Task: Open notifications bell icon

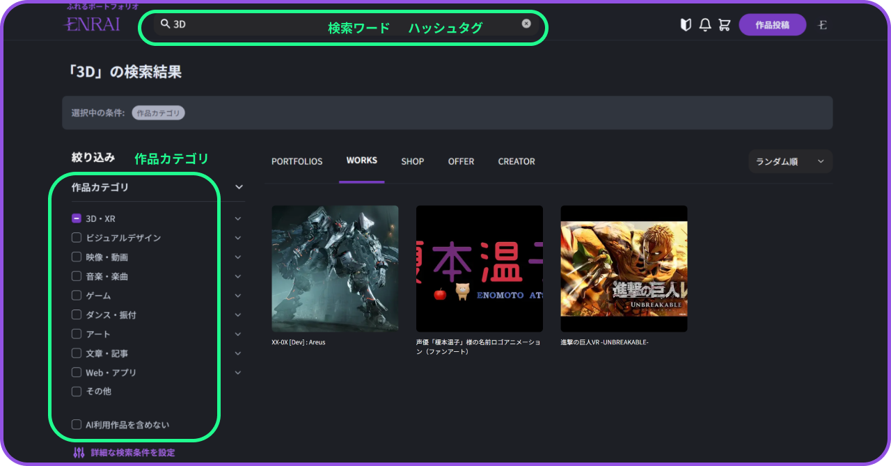Action: 705,25
